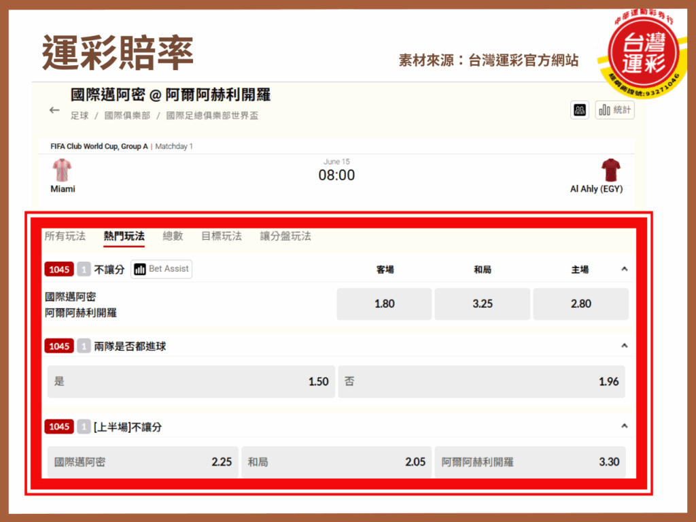696x522 pixels.
Task: Click the grey 1 badge beside 不讓分
Action: pos(84,269)
